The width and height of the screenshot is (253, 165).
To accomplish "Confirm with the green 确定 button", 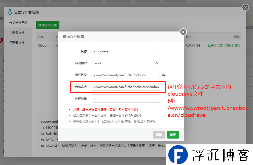I will [x=173, y=135].
